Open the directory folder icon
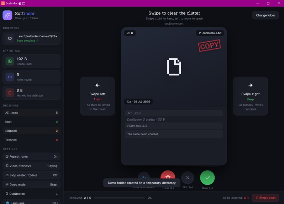 click(10, 38)
